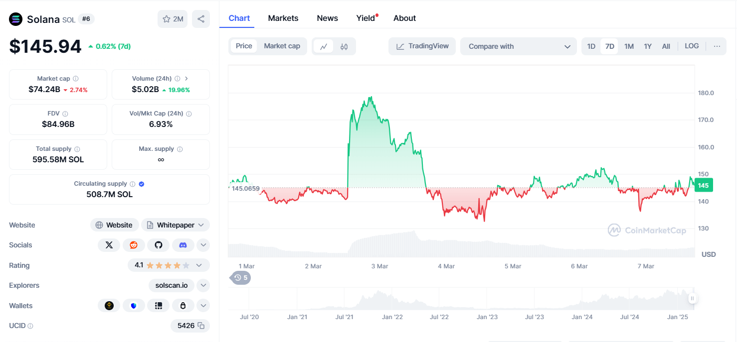Screen dimensions: 737x342
Task: Open the Vol/Mkt Cap info icon
Action: click(x=189, y=114)
